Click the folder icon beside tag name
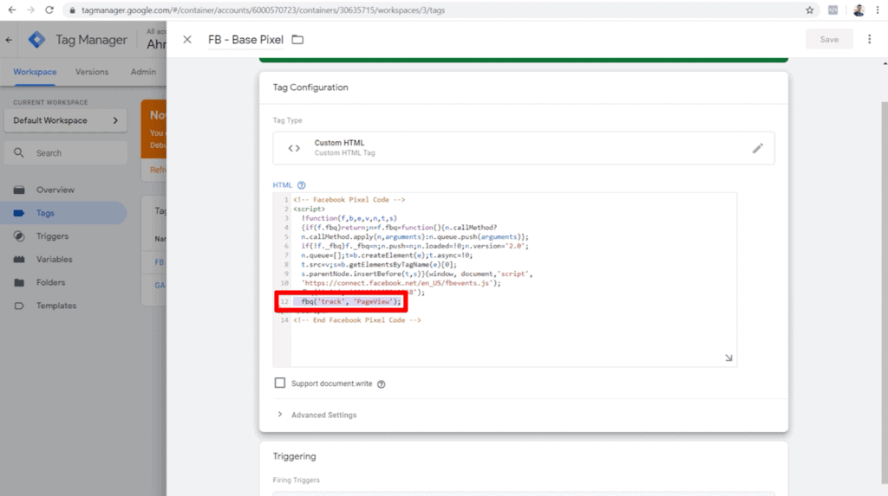The height and width of the screenshot is (496, 888). coord(297,40)
